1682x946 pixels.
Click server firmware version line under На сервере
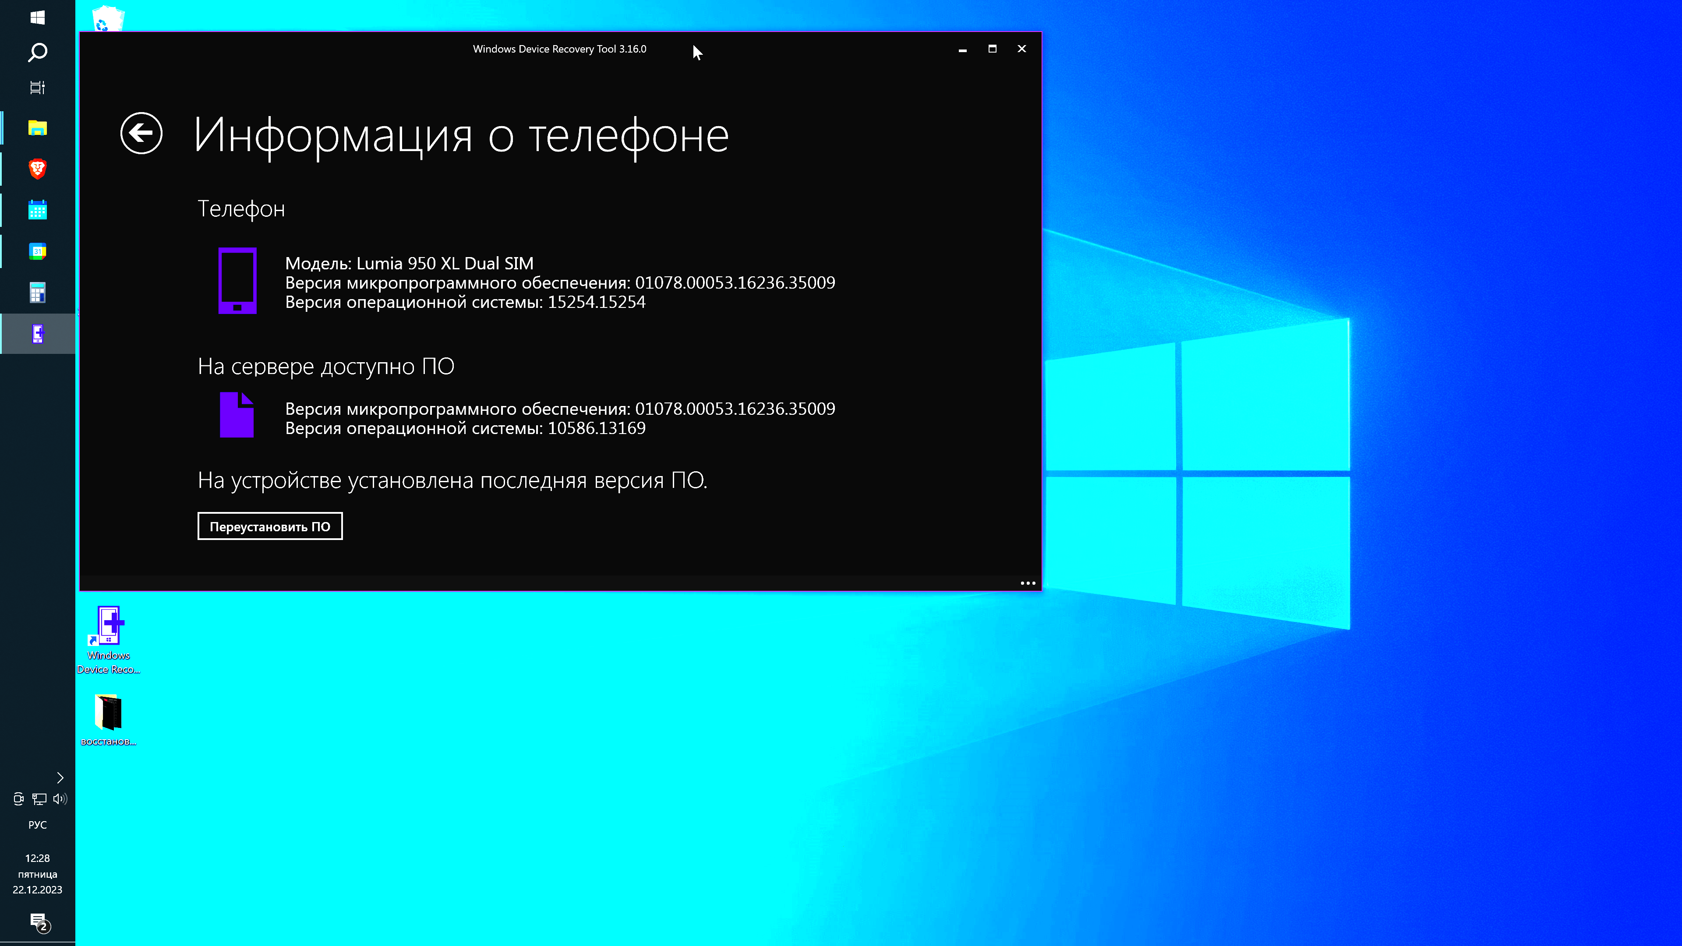[560, 408]
